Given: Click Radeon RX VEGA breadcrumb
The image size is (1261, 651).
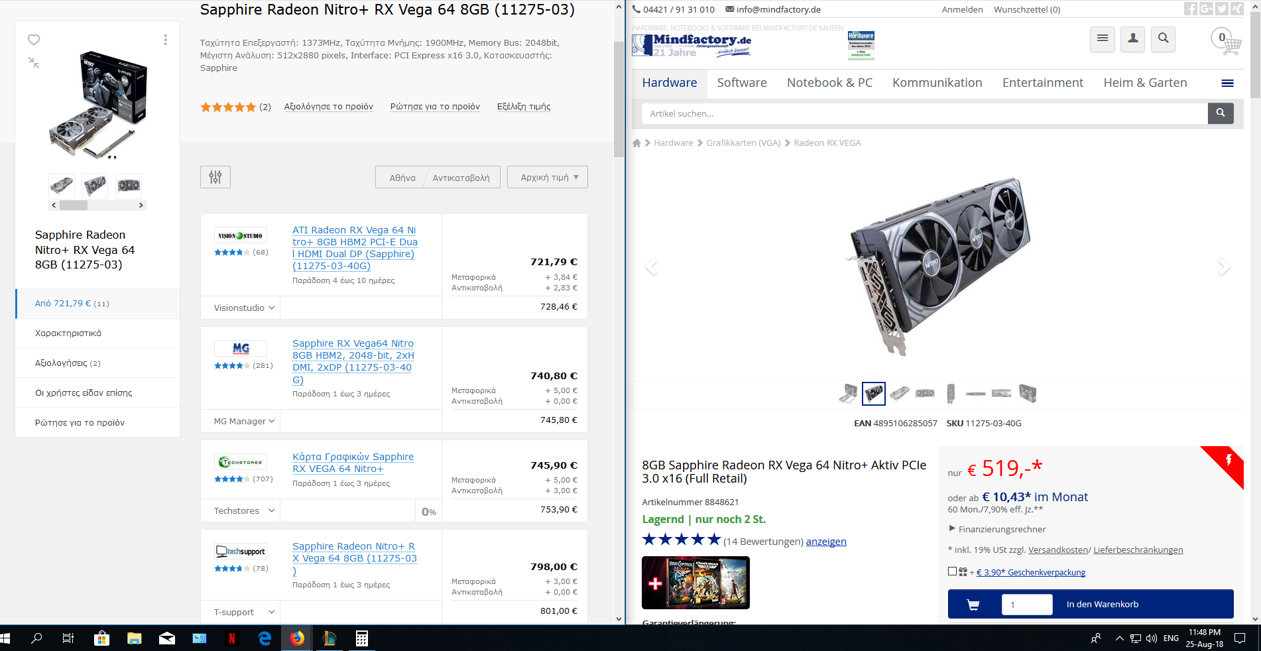Looking at the screenshot, I should [x=827, y=143].
